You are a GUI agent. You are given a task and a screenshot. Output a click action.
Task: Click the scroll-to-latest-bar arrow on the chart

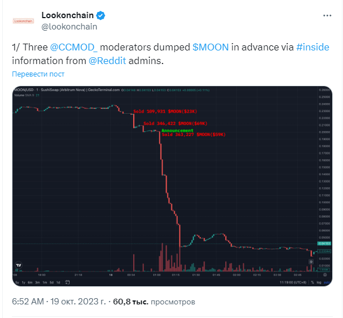pos(311,261)
